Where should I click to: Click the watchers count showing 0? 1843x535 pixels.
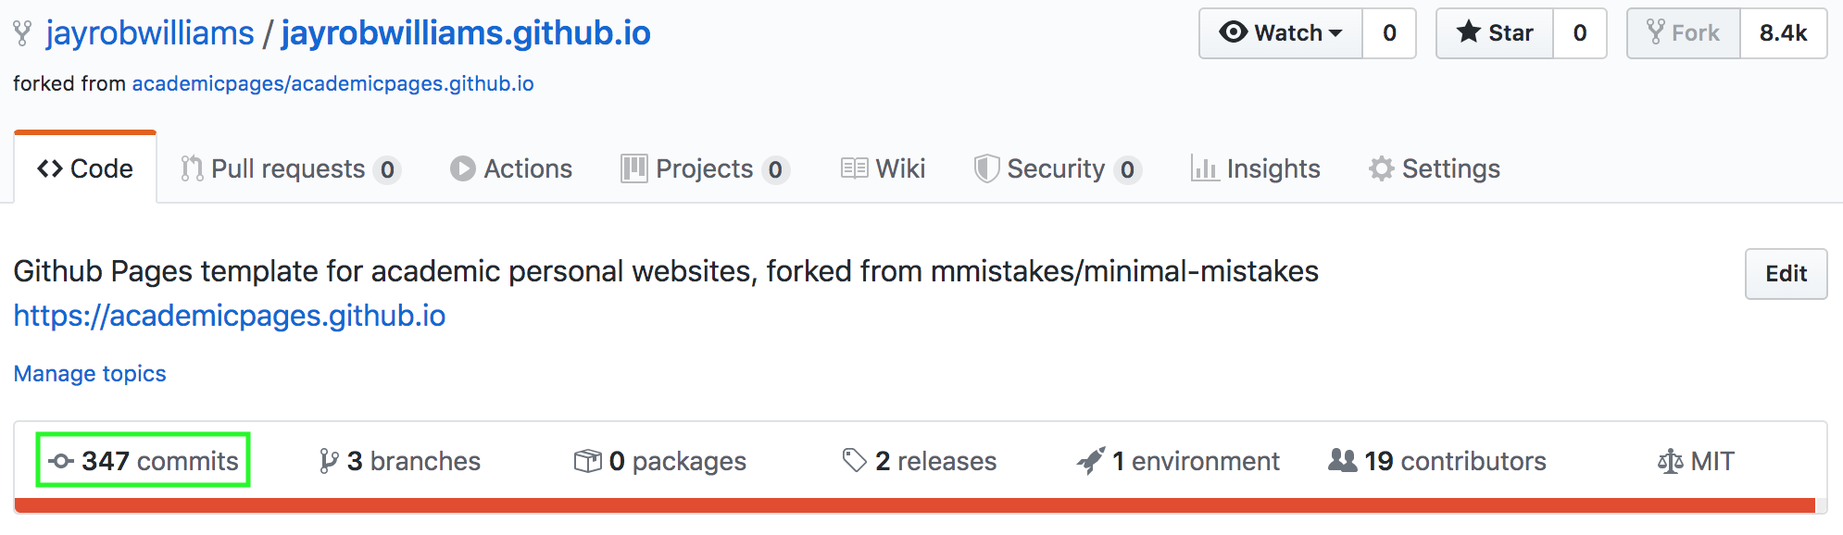point(1388,32)
